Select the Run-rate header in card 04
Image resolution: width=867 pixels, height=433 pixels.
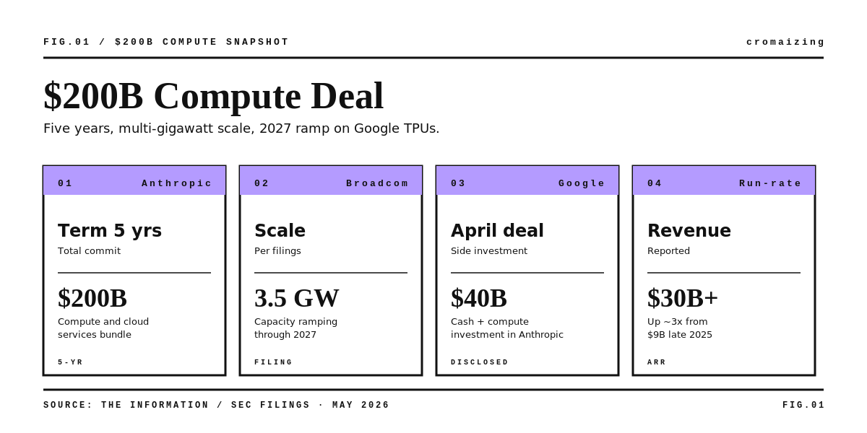click(x=770, y=183)
